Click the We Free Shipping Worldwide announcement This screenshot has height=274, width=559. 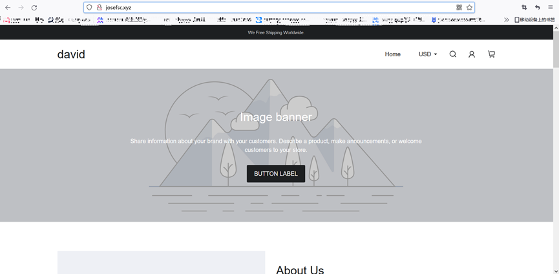point(276,32)
